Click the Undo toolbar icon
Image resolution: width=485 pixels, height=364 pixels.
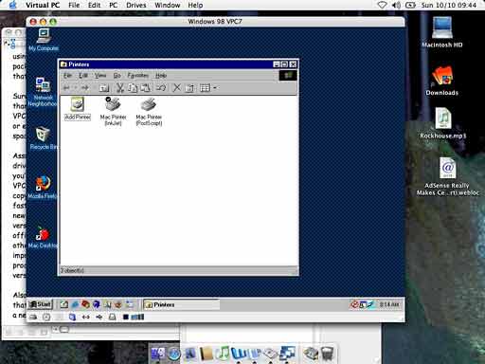[x=161, y=87]
